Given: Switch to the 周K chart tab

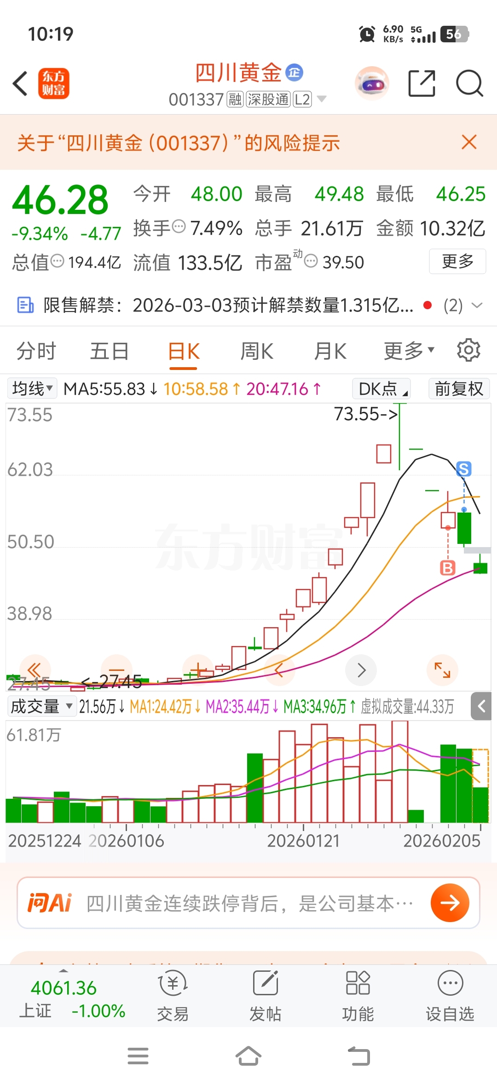Looking at the screenshot, I should pos(257,351).
